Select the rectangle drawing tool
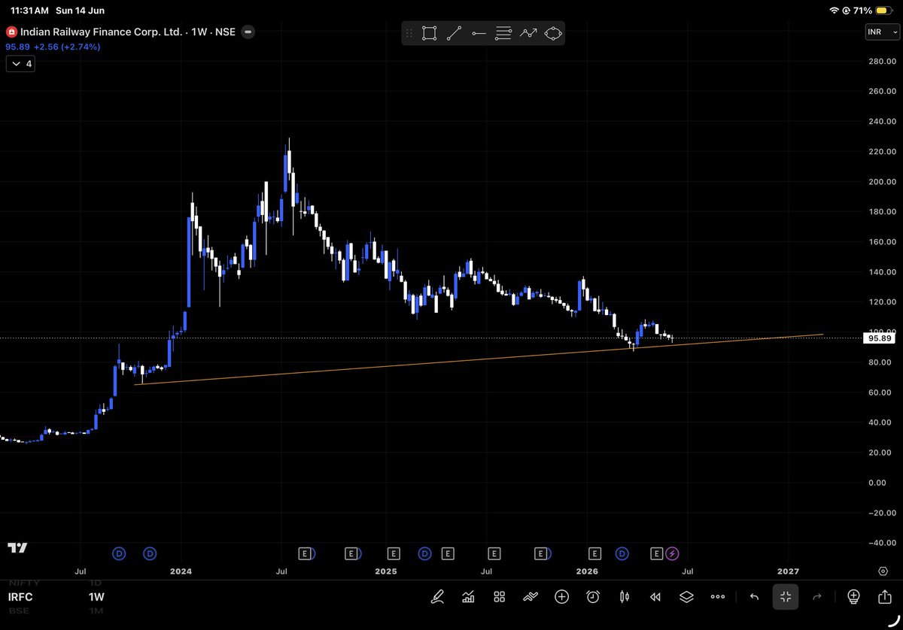 (x=429, y=33)
